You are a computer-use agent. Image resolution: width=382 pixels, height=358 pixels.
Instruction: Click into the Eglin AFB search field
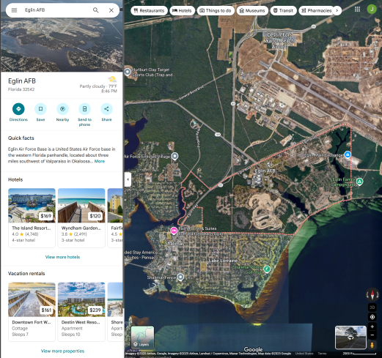pos(56,10)
